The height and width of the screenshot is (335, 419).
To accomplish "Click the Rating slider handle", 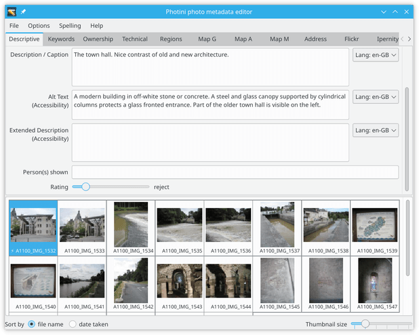I will click(85, 186).
